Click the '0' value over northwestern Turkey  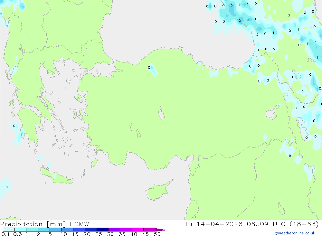149,67
